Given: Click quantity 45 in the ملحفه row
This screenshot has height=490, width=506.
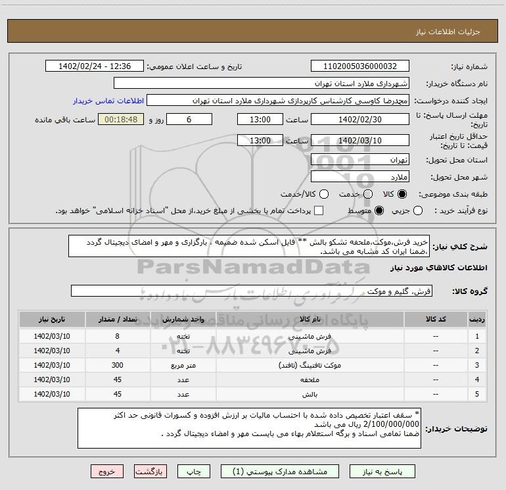Looking at the screenshot, I should tap(118, 380).
